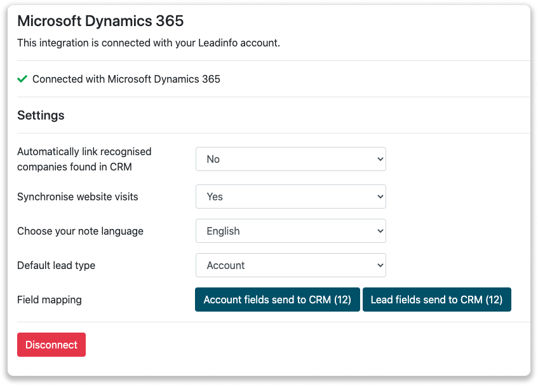Image resolution: width=538 pixels, height=386 pixels.
Task: Click the red Disconnect button
Action: [51, 345]
